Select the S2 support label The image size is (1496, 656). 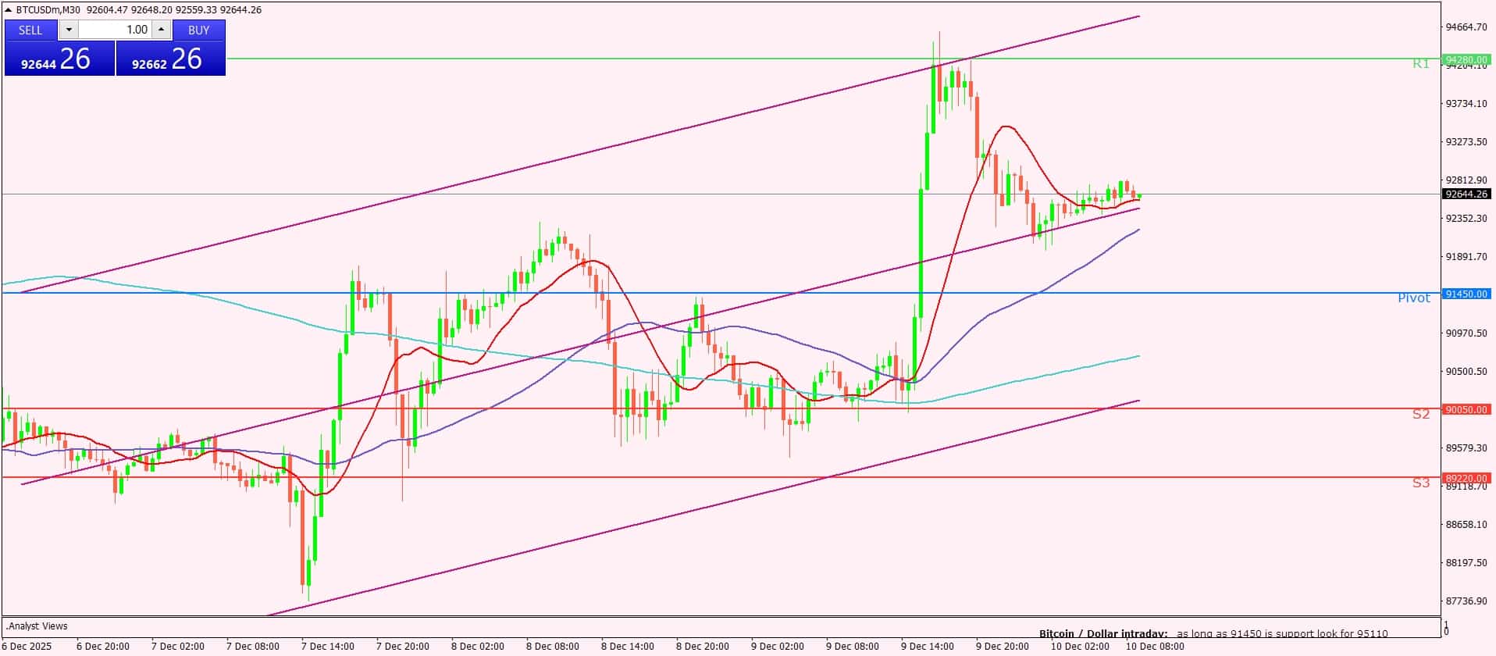(1421, 414)
